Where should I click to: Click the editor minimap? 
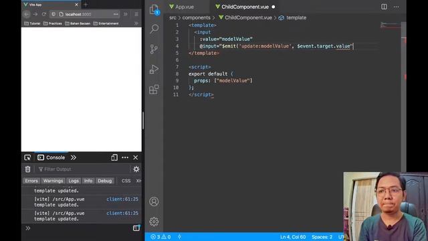(x=391, y=25)
